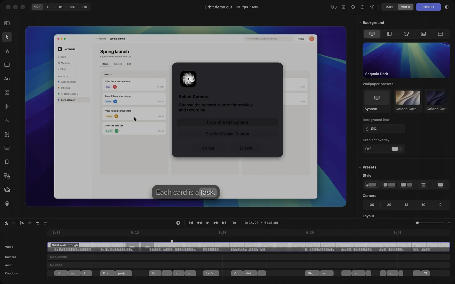The height and width of the screenshot is (284, 455).
Task: Select the arrow pointer tool in left toolbar
Action: [7, 37]
